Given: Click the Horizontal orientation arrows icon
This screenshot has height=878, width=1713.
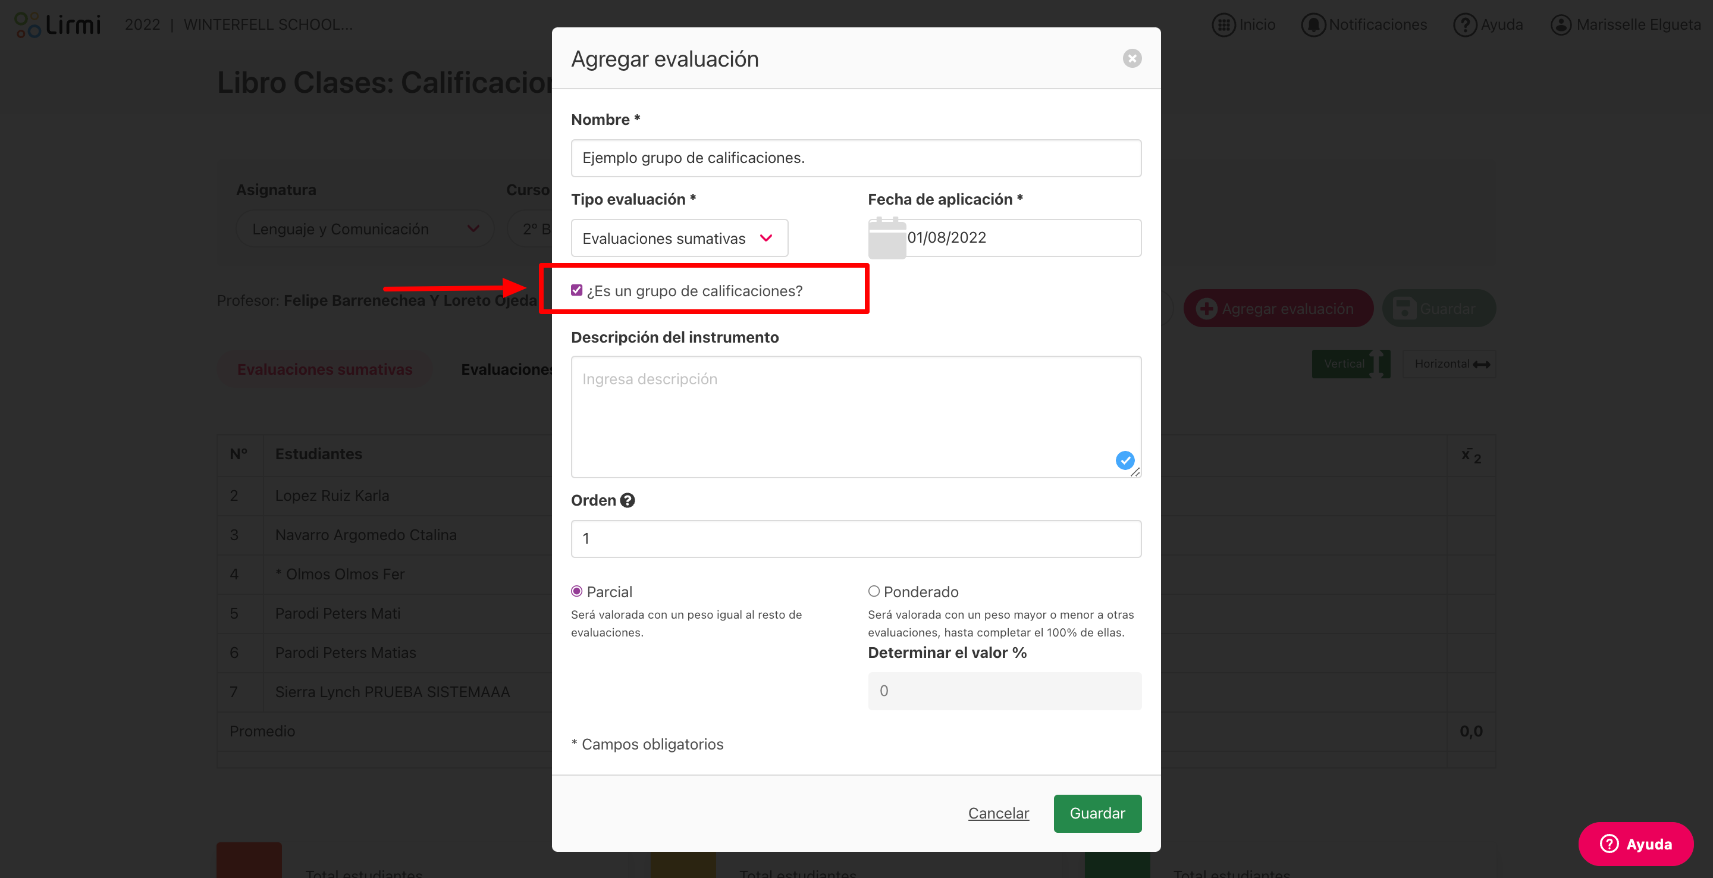Looking at the screenshot, I should click(1481, 365).
